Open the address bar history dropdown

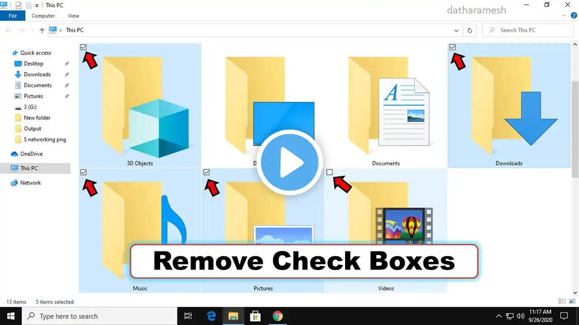(456, 30)
